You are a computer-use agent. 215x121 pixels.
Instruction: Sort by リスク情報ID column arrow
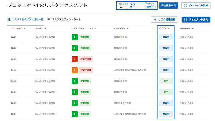pos(25,29)
